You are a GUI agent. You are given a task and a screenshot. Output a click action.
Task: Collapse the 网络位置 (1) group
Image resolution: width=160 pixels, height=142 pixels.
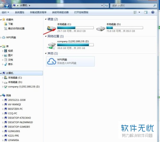coord(46,36)
